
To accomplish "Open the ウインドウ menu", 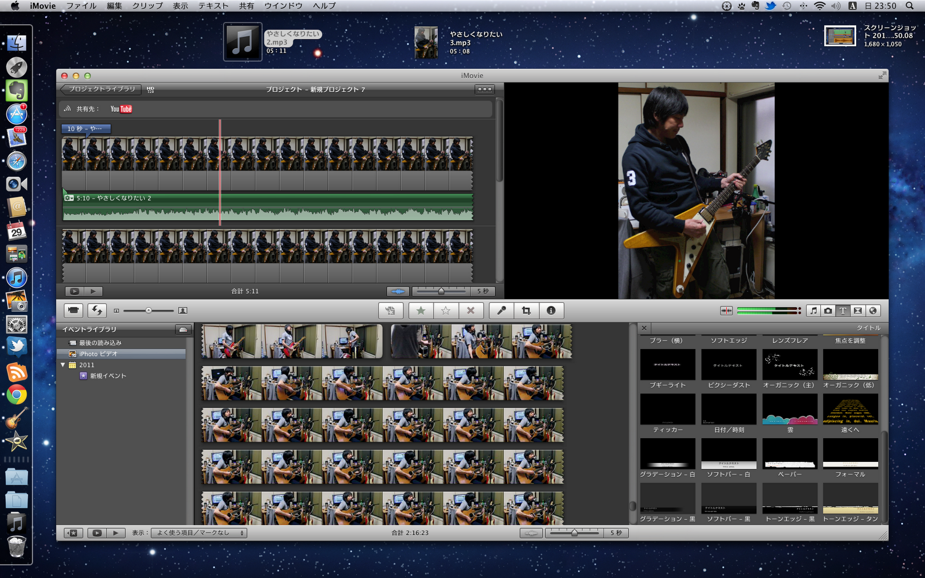I will pos(283,6).
